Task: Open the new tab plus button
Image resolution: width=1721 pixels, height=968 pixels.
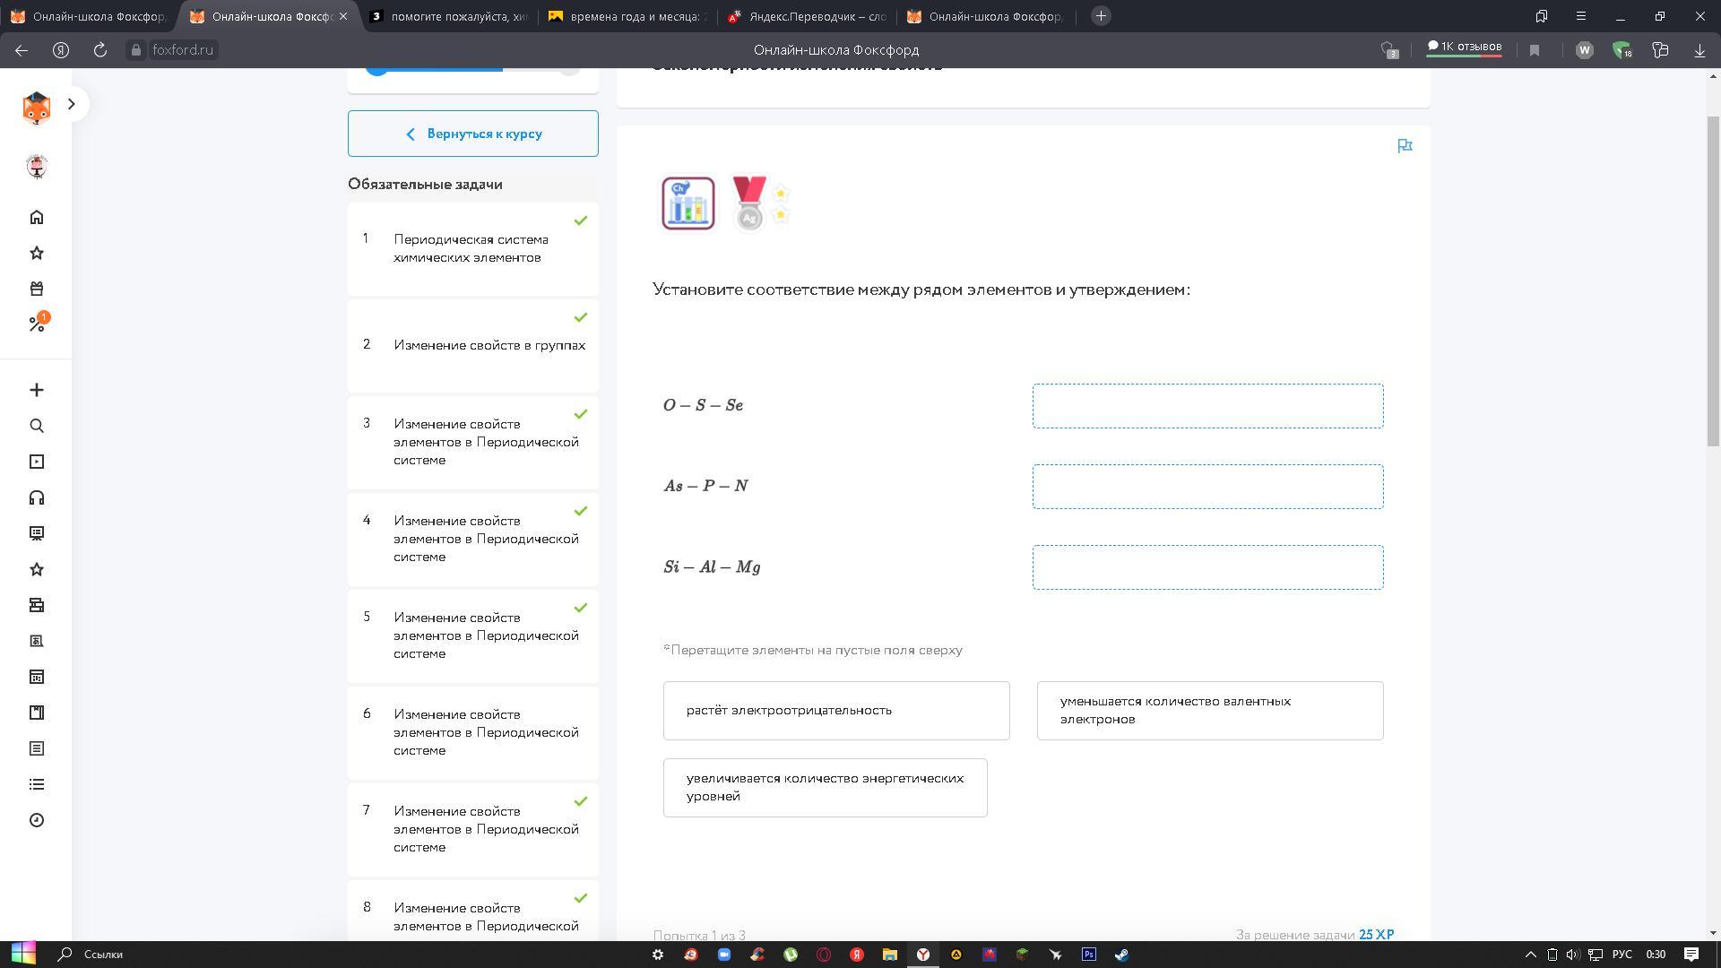Action: pyautogui.click(x=1101, y=16)
